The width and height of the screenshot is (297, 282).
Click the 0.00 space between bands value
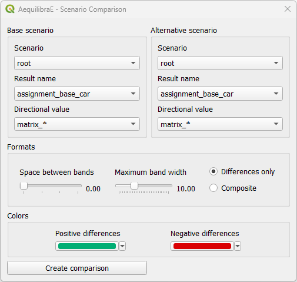[93, 189]
